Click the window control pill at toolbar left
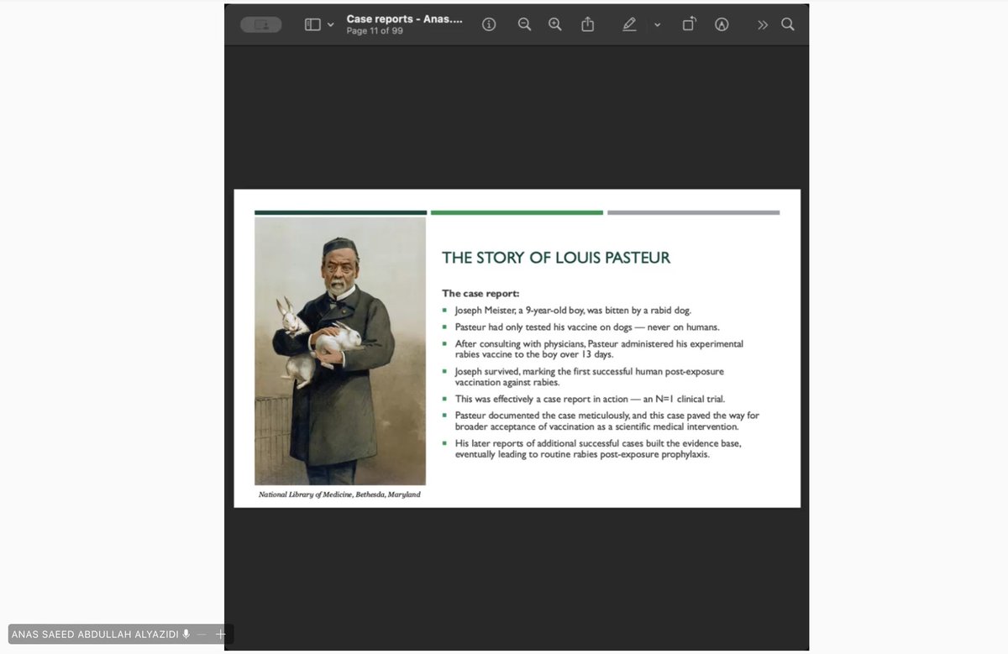This screenshot has height=654, width=1008. point(261,24)
